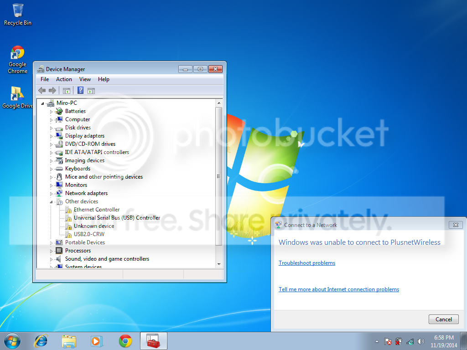Click the Forward arrow toolbar icon
467x350 pixels.
point(52,91)
